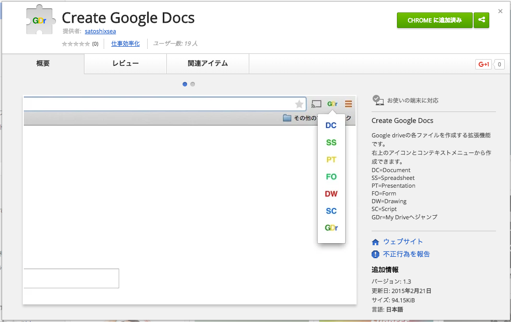The height and width of the screenshot is (322, 511).
Task: Select DC in the popup menu
Action: click(331, 125)
